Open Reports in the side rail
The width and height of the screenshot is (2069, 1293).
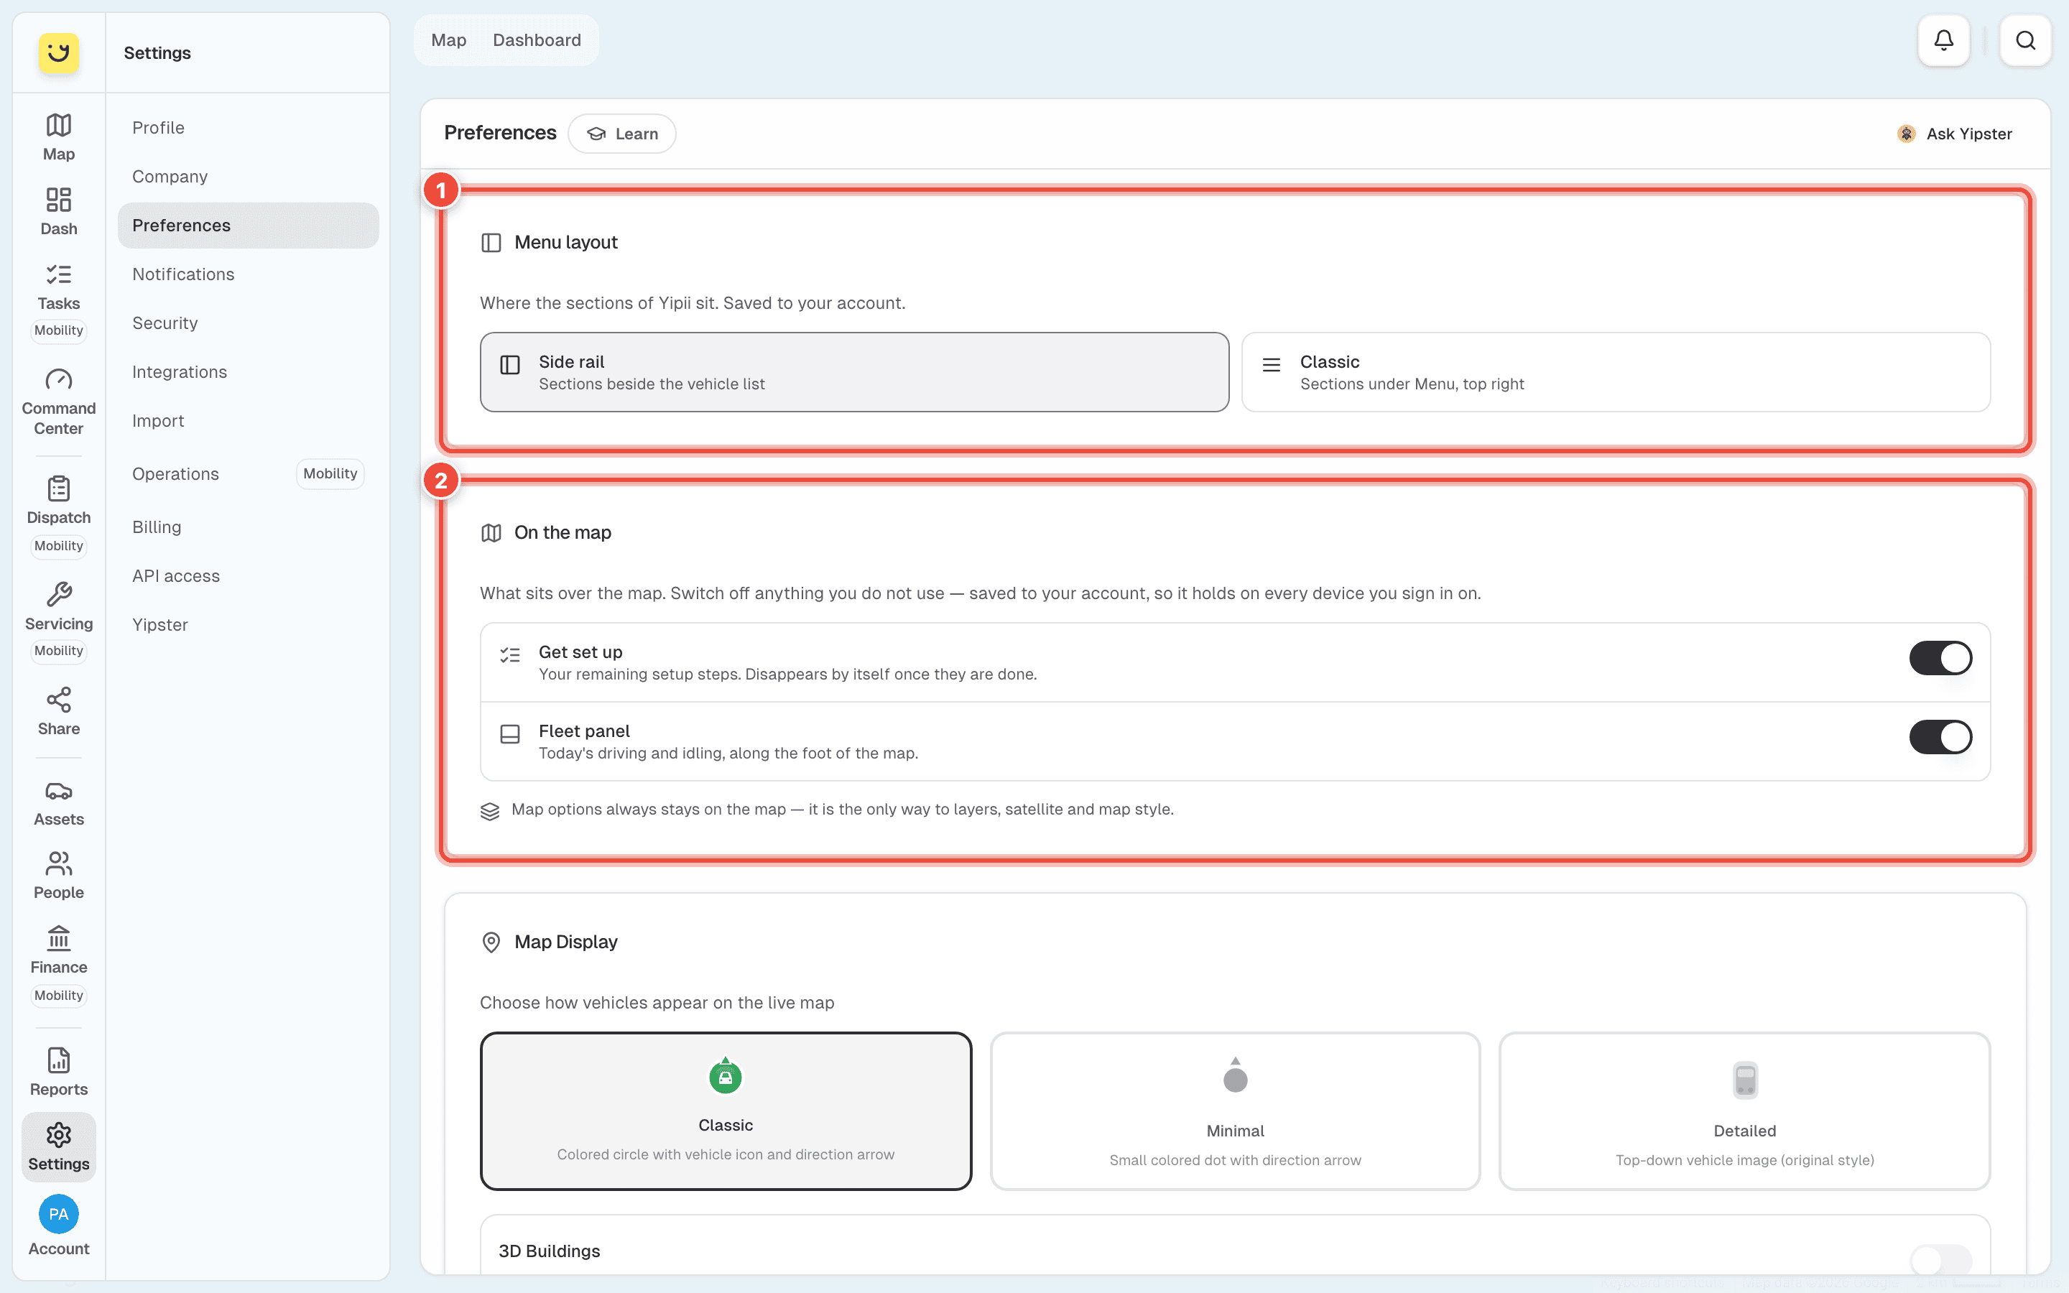pos(58,1072)
